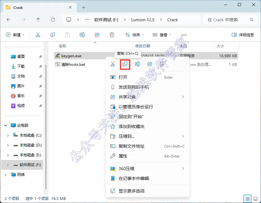Click pin icon next to 文档

40,76
